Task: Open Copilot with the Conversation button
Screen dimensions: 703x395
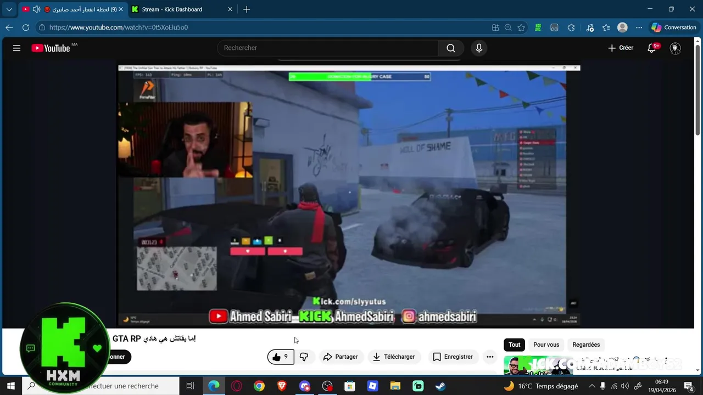Action: click(674, 27)
